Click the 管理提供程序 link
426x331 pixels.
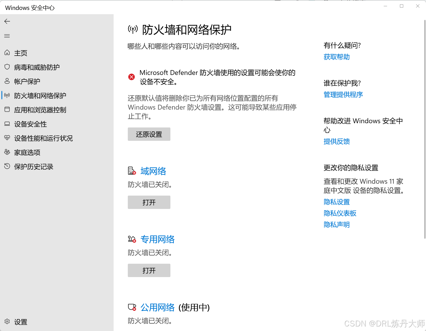pos(343,95)
